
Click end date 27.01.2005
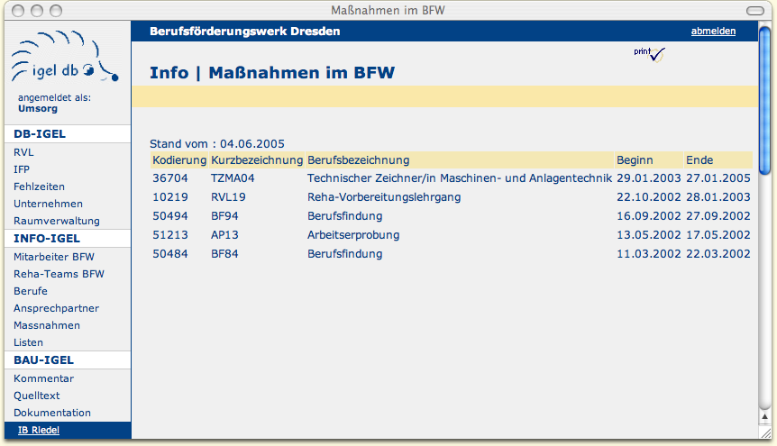tap(718, 178)
